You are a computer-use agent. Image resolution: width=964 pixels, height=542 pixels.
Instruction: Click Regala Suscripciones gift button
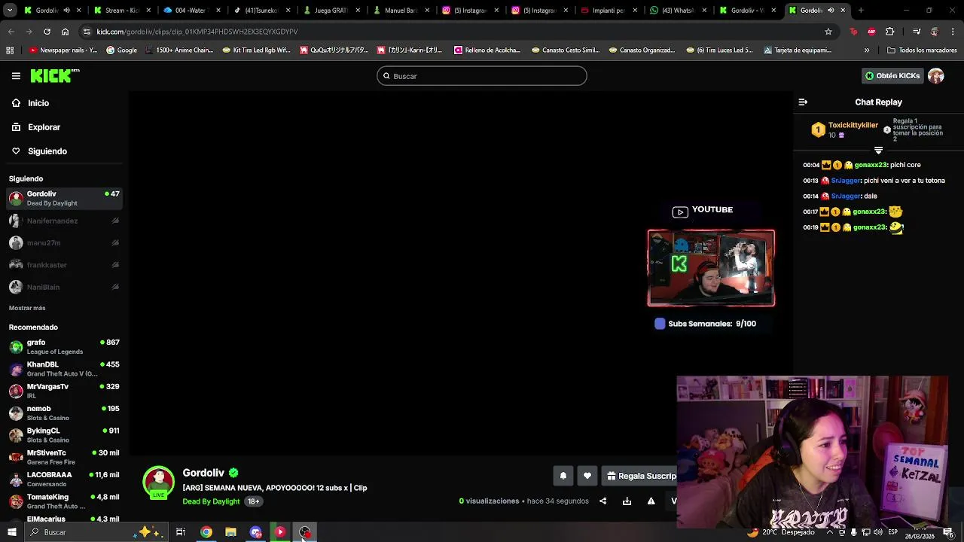point(641,476)
